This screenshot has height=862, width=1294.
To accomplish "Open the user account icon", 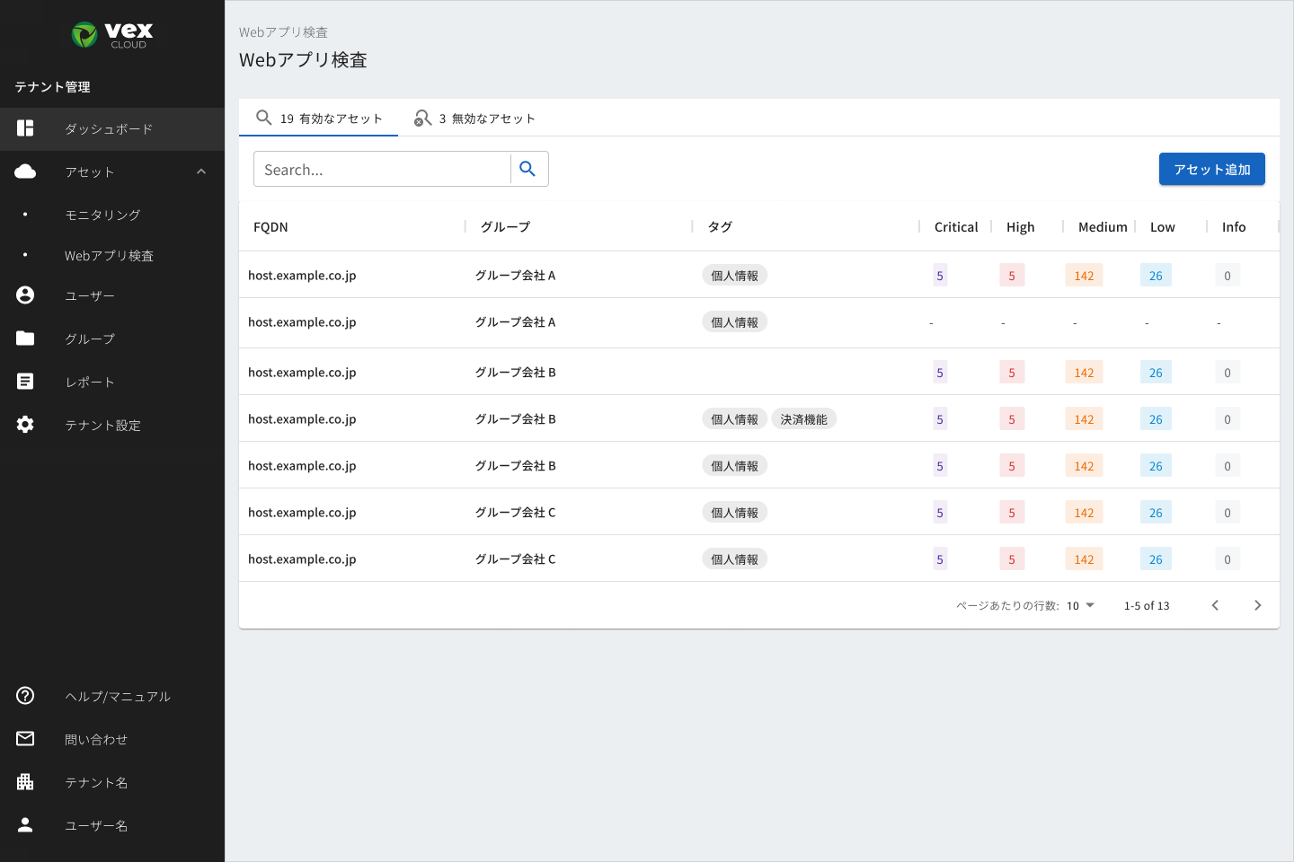I will (x=25, y=295).
